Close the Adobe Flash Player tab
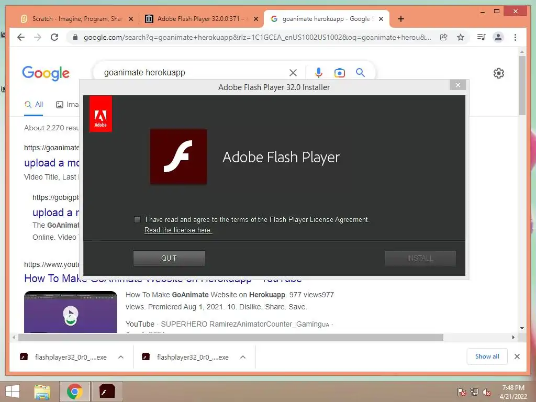This screenshot has width=536, height=402. pyautogui.click(x=255, y=19)
